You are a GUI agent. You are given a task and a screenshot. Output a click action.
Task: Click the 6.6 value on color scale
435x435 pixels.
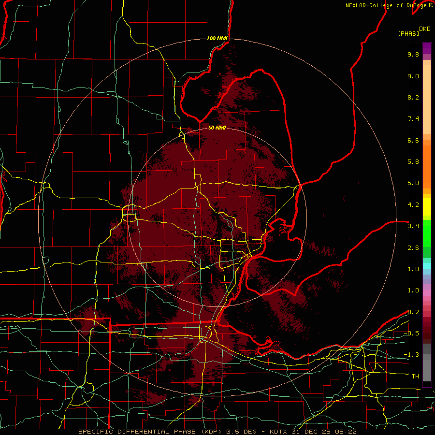tap(413, 140)
